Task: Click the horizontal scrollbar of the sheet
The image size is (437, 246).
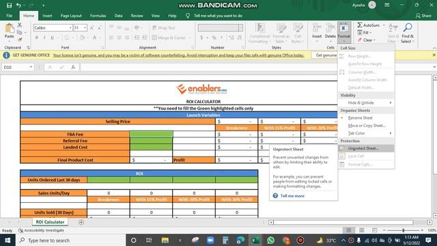Action: pyautogui.click(x=343, y=222)
